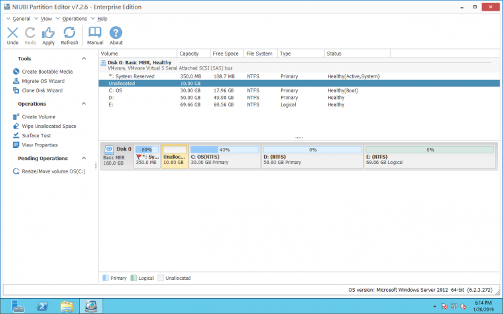
Task: Click Create Volume in Operations
Action: [38, 116]
